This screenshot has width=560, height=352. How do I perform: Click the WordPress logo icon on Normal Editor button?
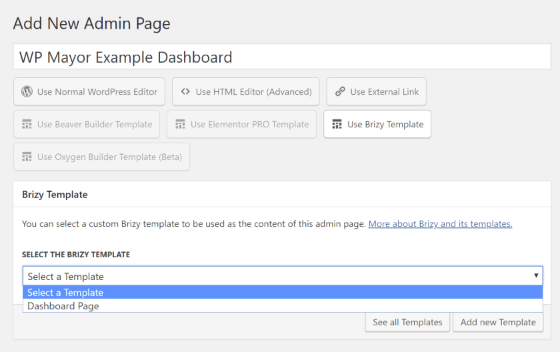click(27, 92)
